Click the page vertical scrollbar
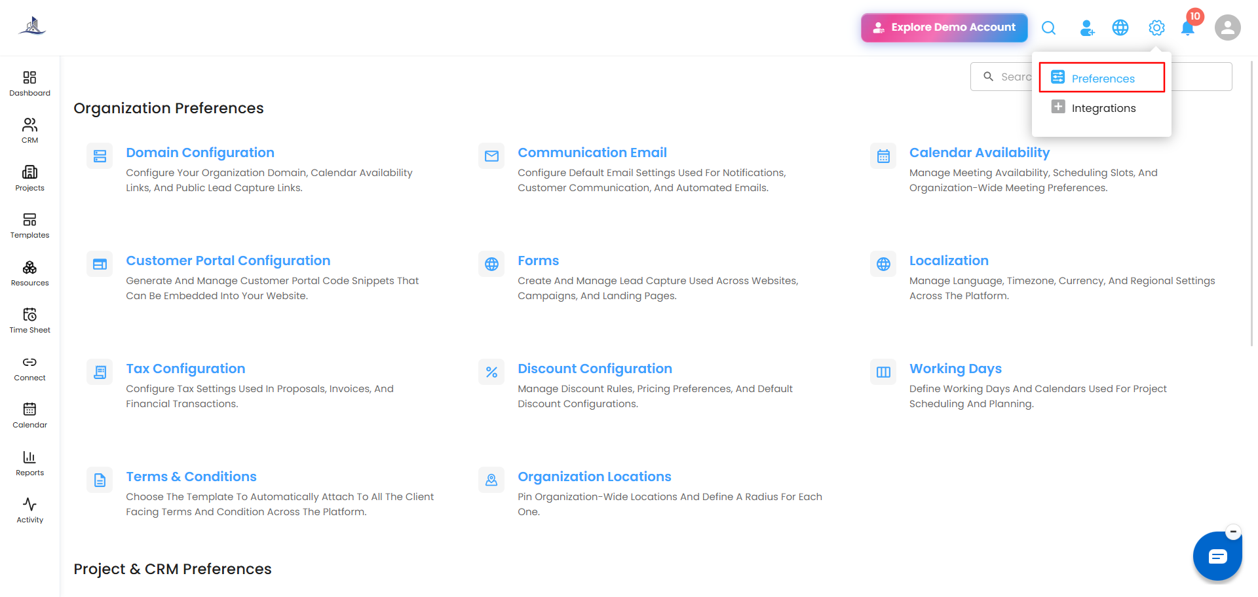1258x597 pixels. pos(1252,203)
